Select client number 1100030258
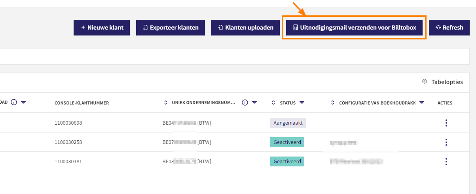Screen dimensions: 476x194 point(68,142)
